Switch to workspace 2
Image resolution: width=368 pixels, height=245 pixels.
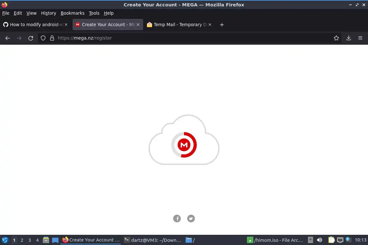coord(22,240)
